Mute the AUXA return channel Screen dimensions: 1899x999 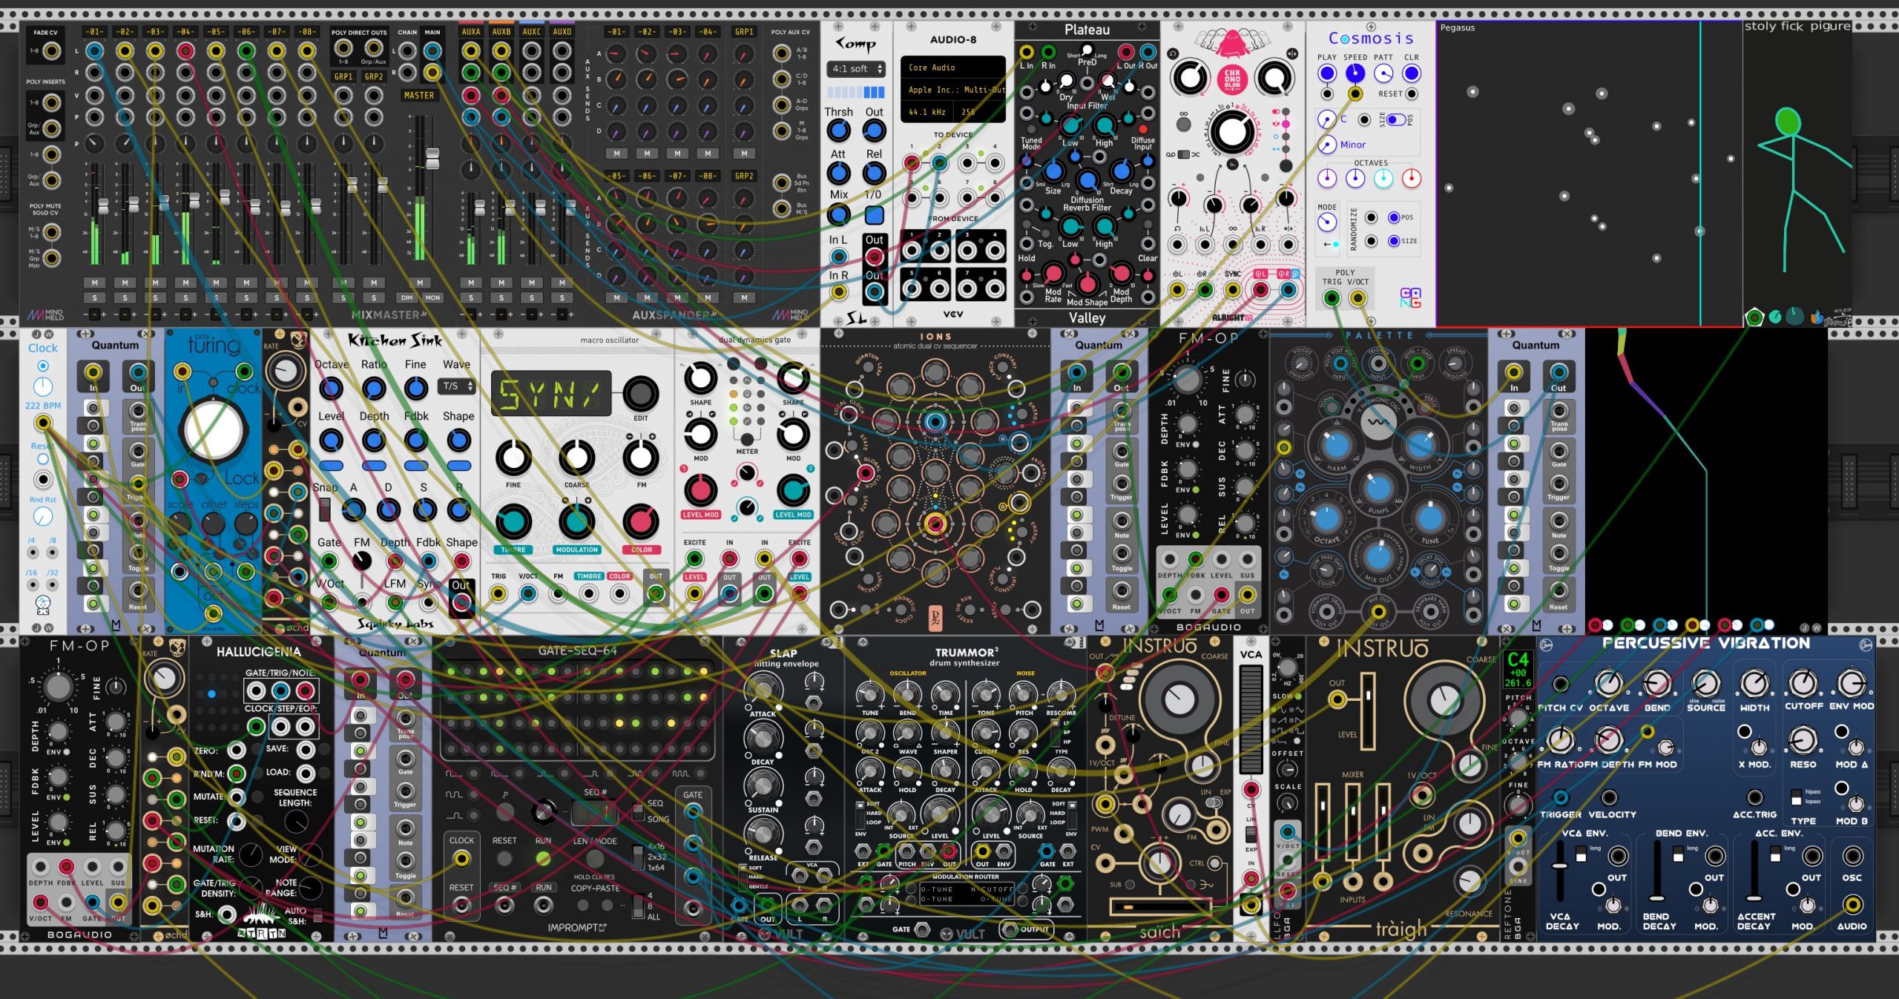(x=471, y=283)
